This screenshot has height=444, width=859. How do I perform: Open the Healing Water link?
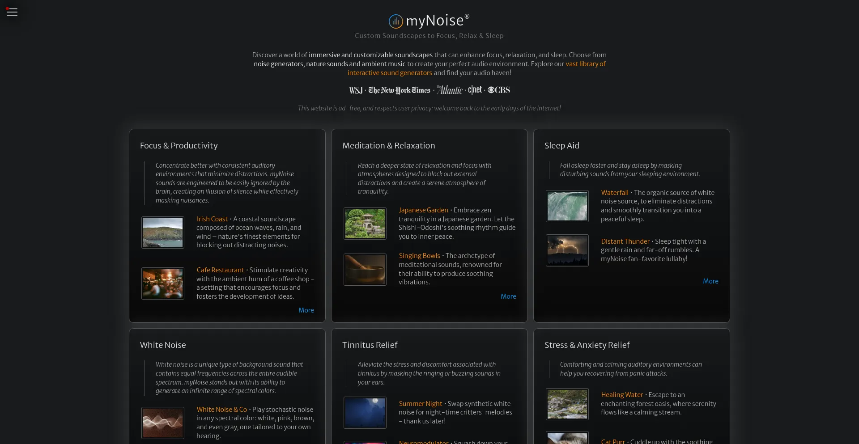(622, 395)
